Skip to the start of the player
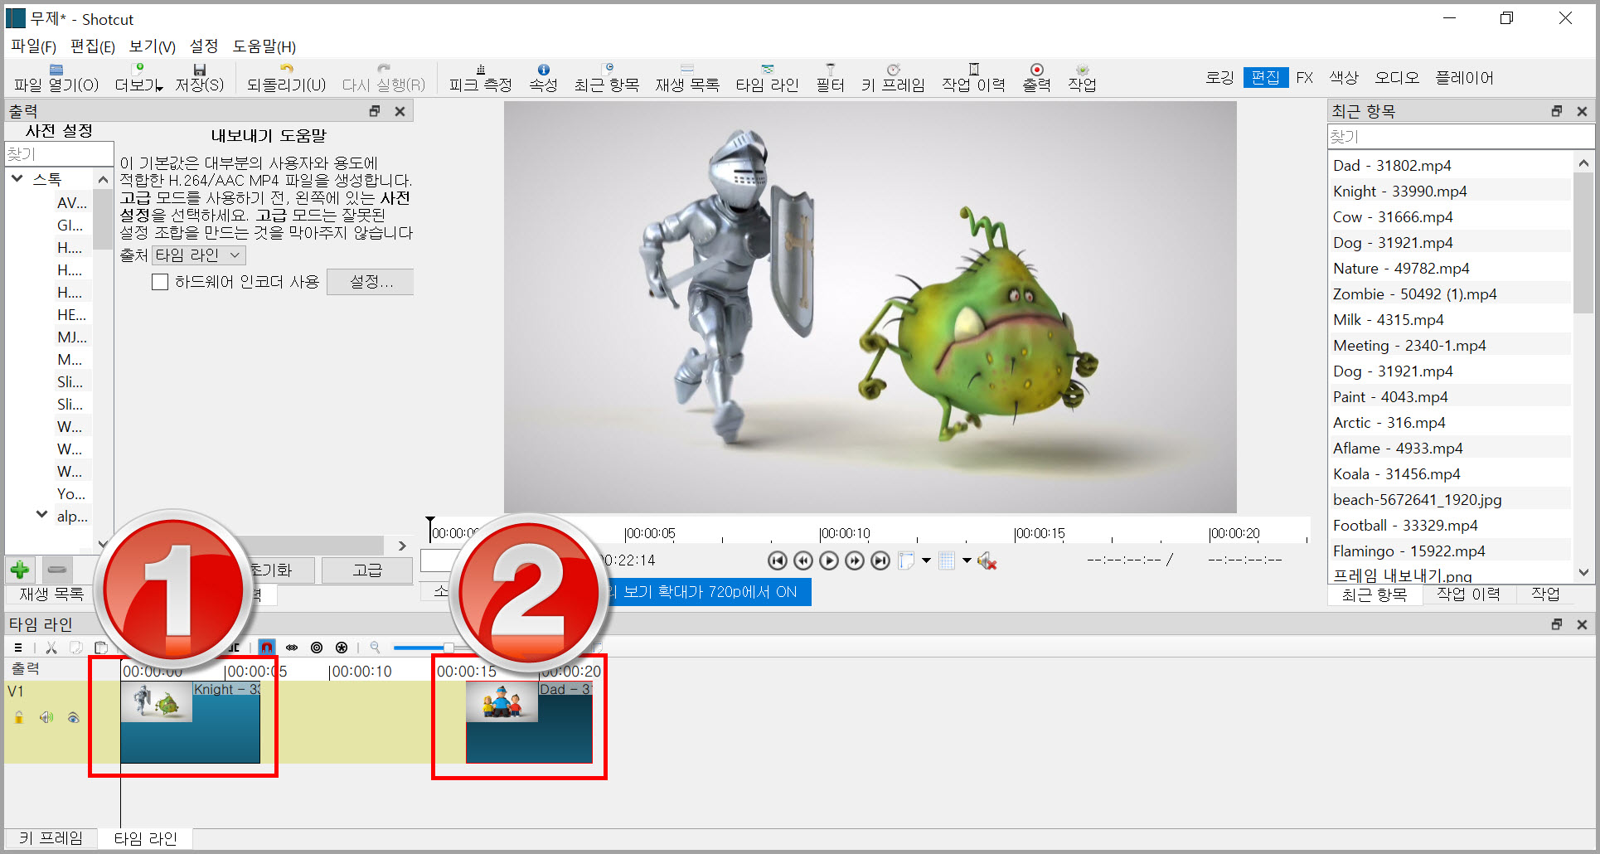This screenshot has height=854, width=1600. point(777,560)
